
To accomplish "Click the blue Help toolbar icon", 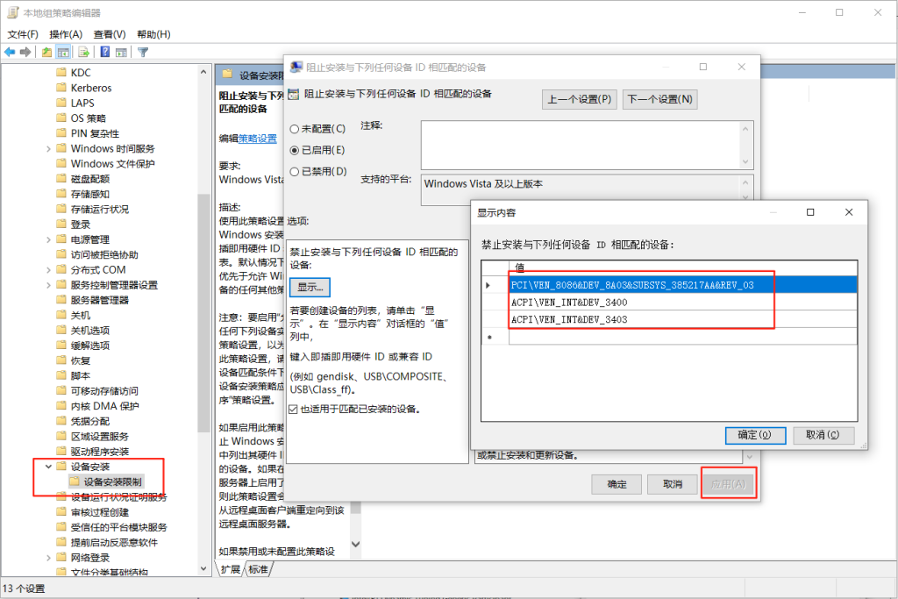I will pyautogui.click(x=103, y=52).
